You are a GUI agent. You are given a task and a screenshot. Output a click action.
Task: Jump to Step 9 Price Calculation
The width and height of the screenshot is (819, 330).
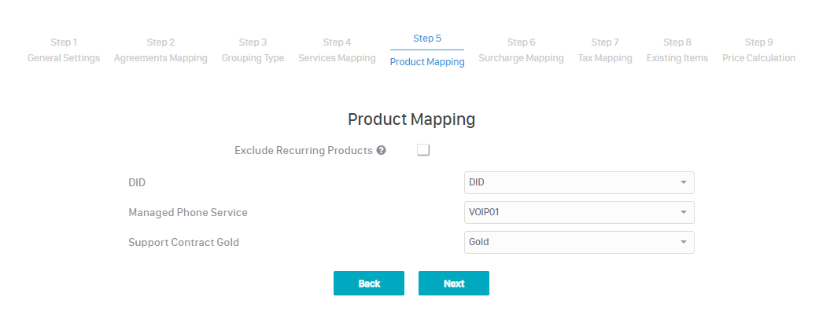(x=758, y=50)
